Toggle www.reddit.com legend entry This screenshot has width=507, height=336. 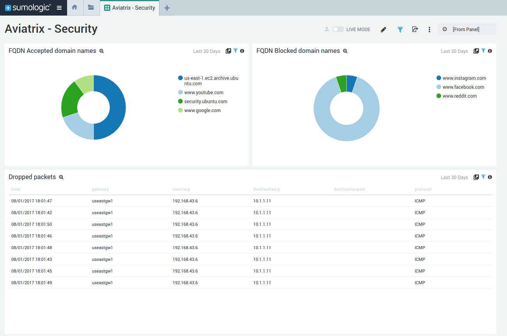click(x=457, y=96)
